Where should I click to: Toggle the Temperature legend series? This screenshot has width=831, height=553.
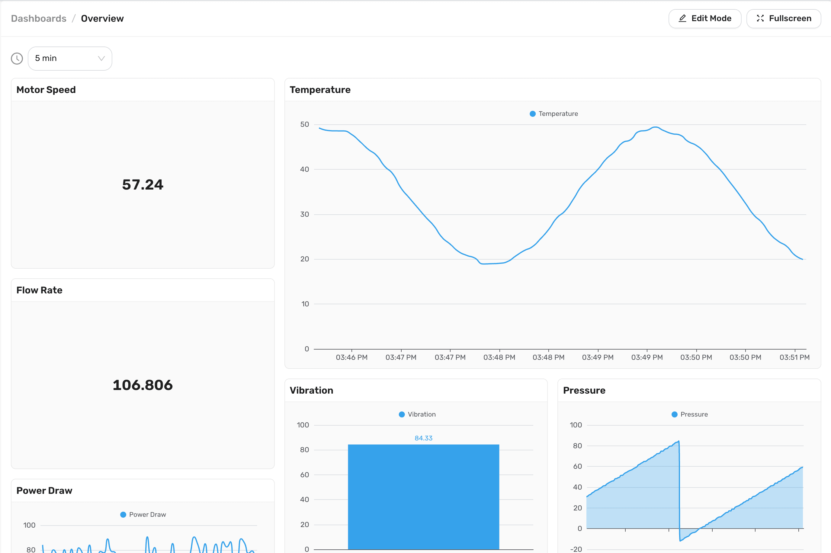[554, 113]
